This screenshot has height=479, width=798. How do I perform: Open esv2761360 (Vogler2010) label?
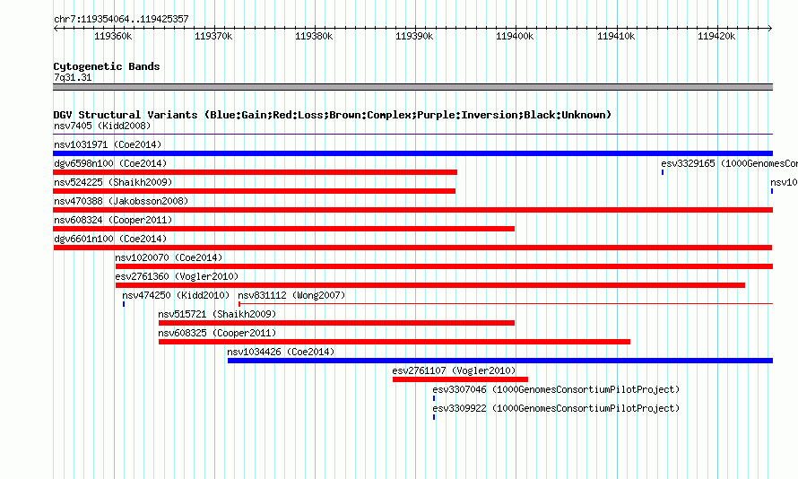click(178, 276)
